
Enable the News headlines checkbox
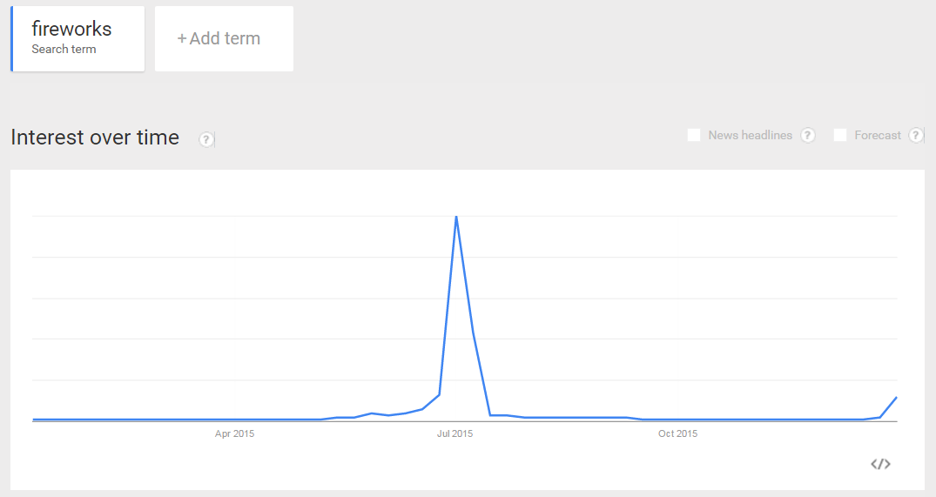694,135
